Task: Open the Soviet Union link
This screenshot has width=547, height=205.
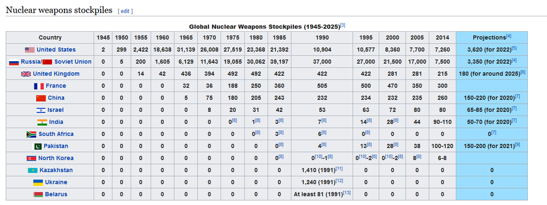Action: (x=73, y=62)
